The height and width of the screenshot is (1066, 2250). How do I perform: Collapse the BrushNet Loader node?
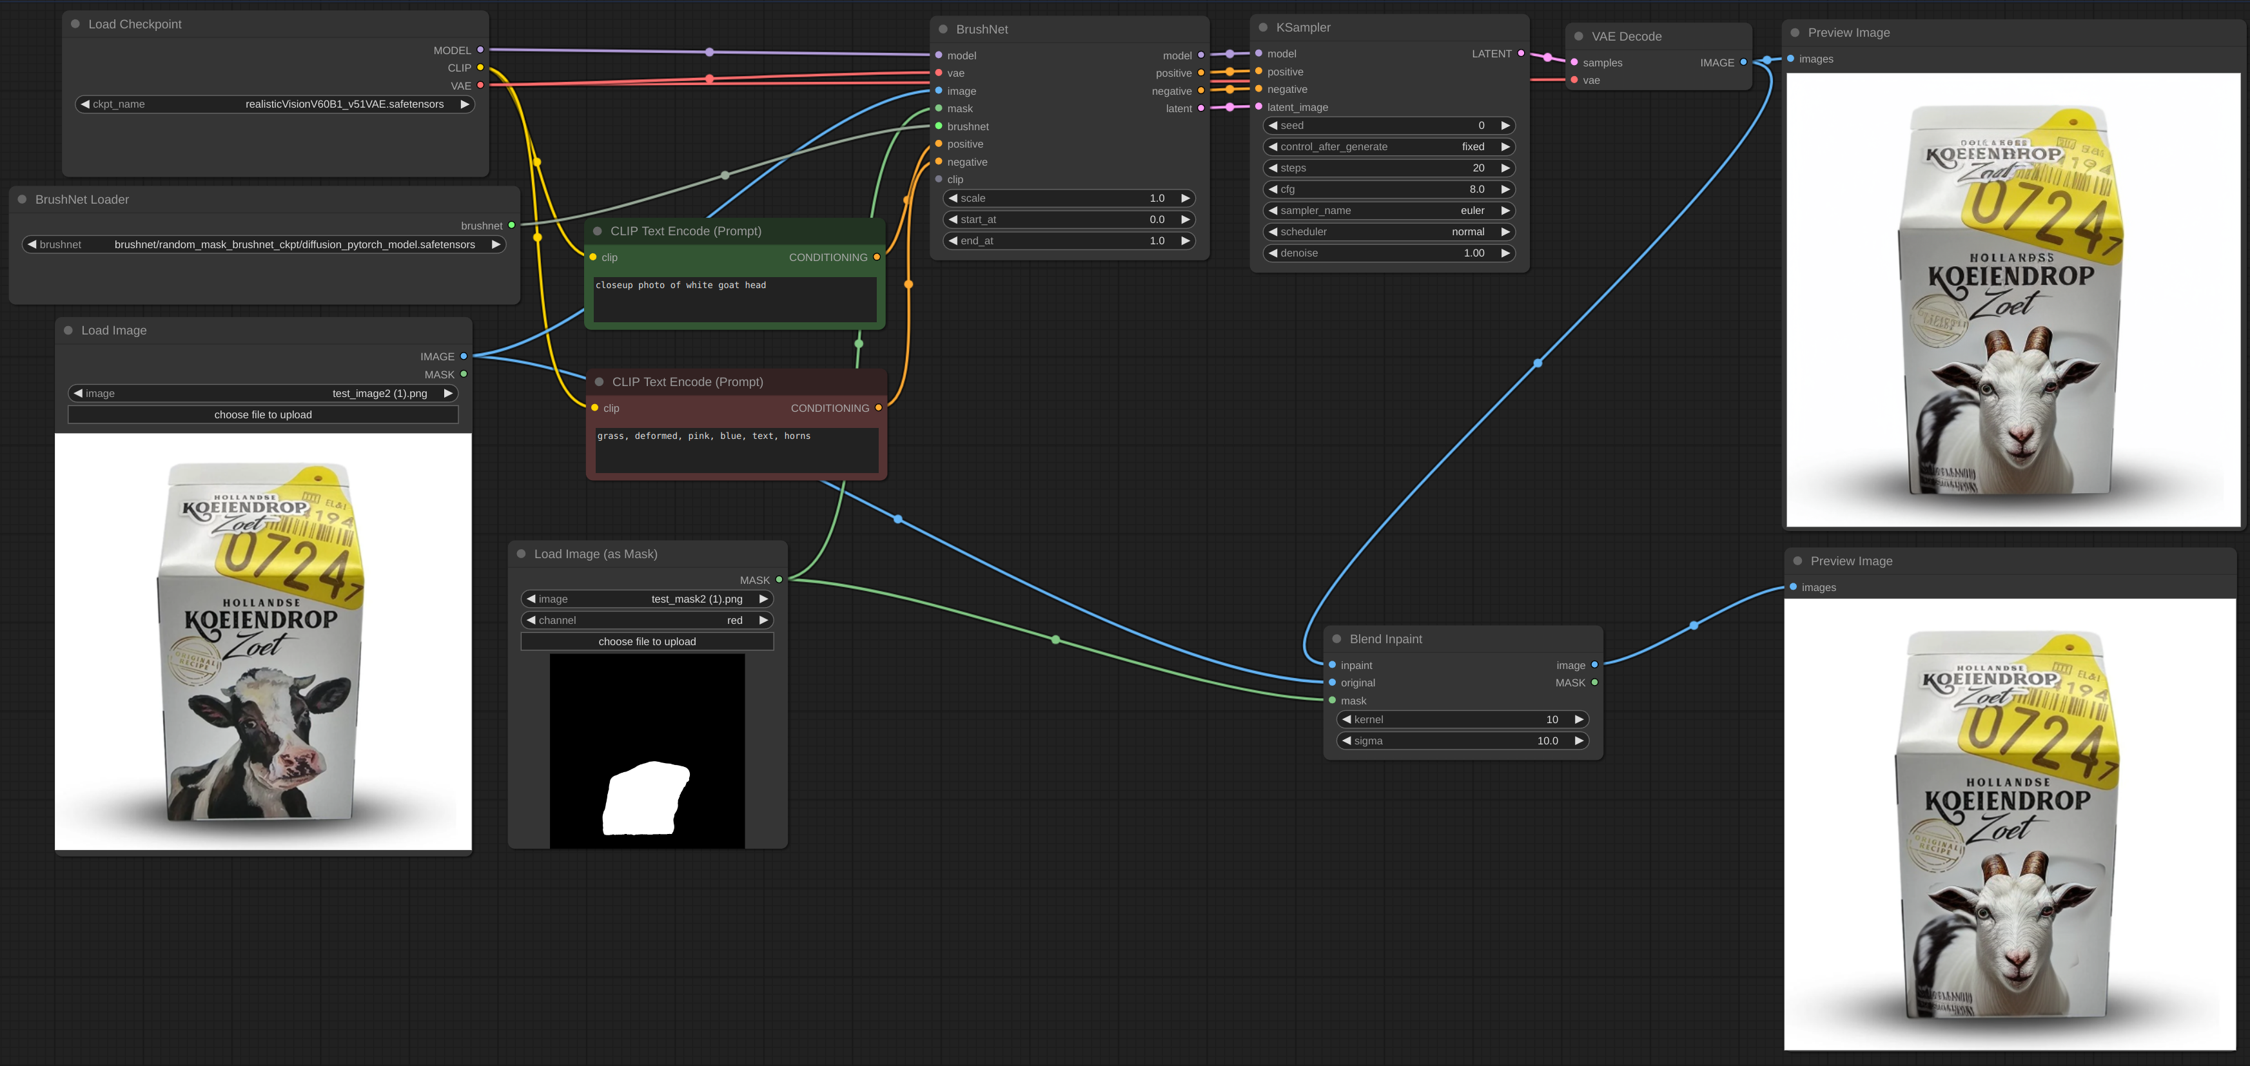click(22, 199)
